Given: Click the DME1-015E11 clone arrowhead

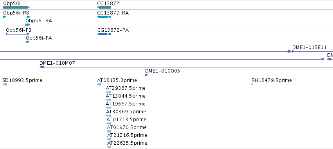Looking at the screenshot, I should 293,51.
